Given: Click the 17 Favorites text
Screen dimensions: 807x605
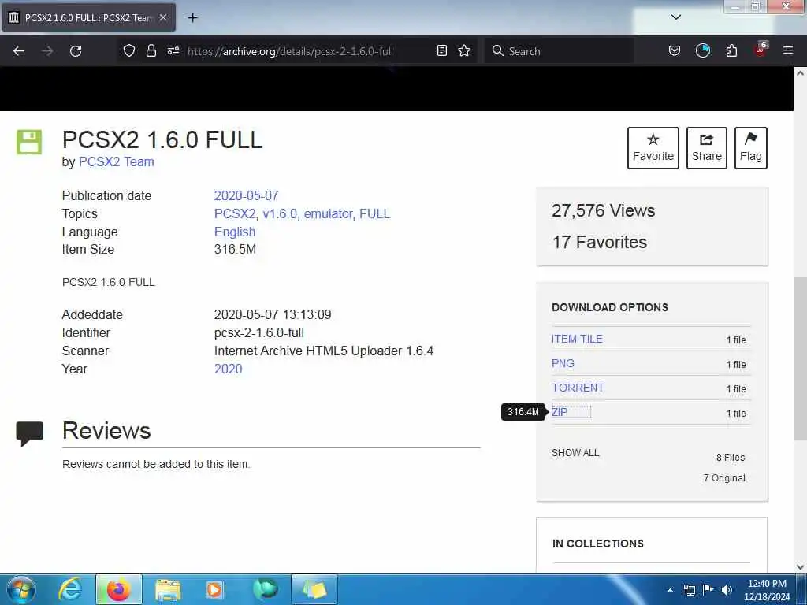Looking at the screenshot, I should pos(599,243).
